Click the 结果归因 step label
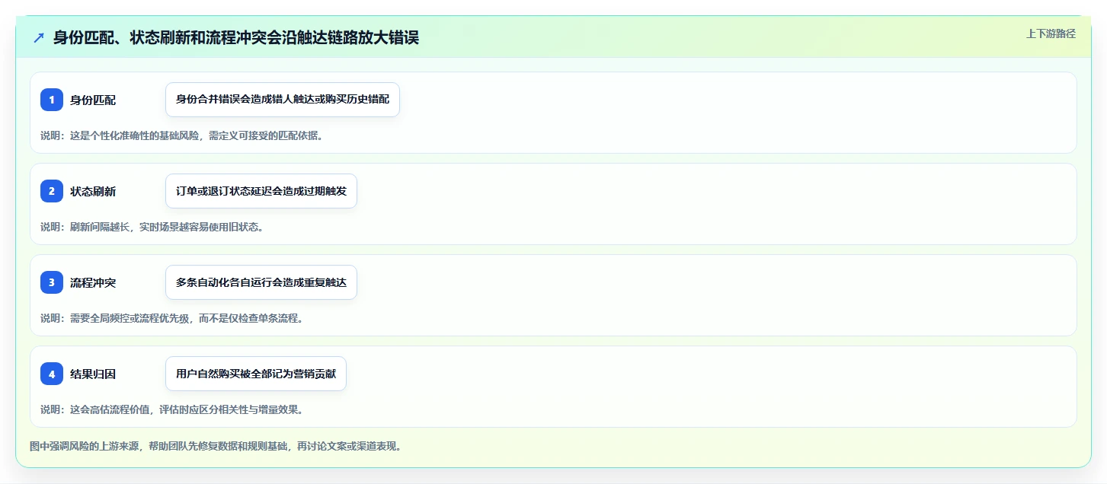The width and height of the screenshot is (1107, 484). coord(93,374)
